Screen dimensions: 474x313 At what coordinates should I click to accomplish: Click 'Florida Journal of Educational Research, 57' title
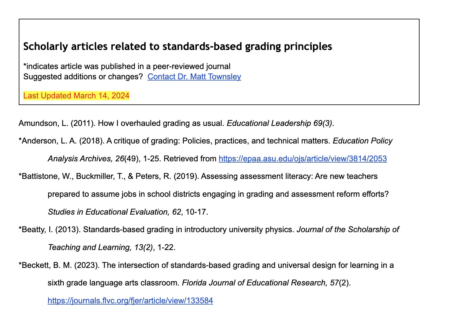(x=260, y=283)
